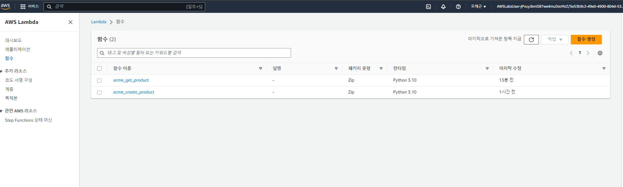Screen dimensions: 623x187
Task: Click the 런타임 column header
Action: point(399,68)
